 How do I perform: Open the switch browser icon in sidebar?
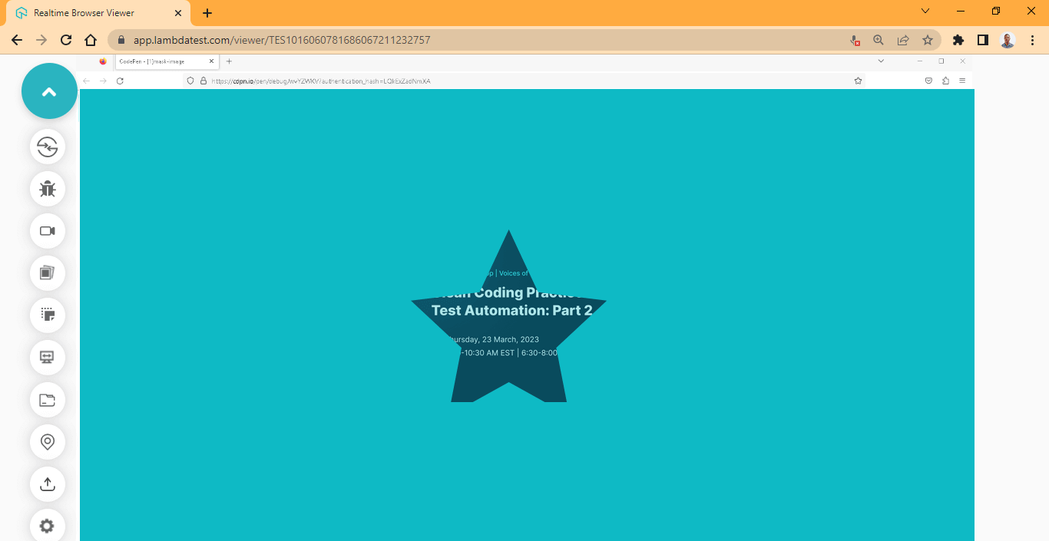[48, 147]
